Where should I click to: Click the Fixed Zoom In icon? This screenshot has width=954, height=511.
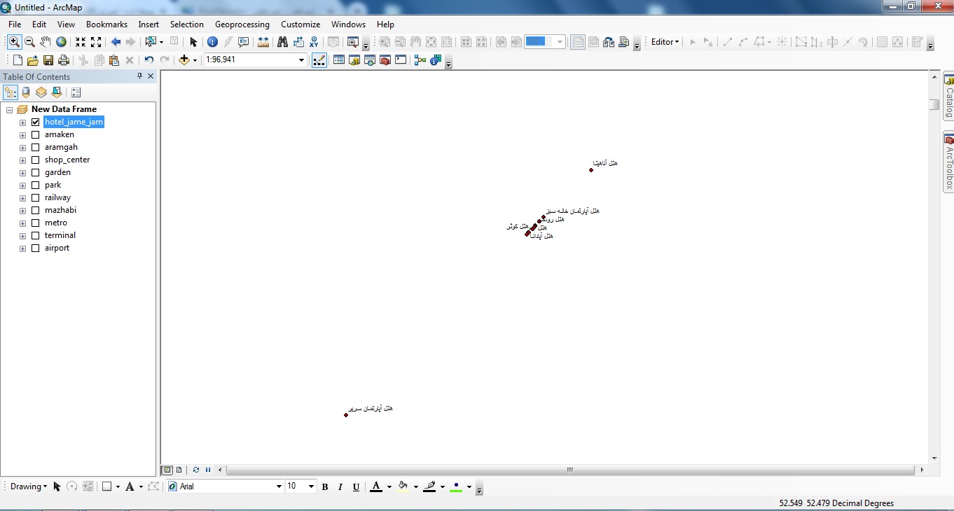[81, 42]
